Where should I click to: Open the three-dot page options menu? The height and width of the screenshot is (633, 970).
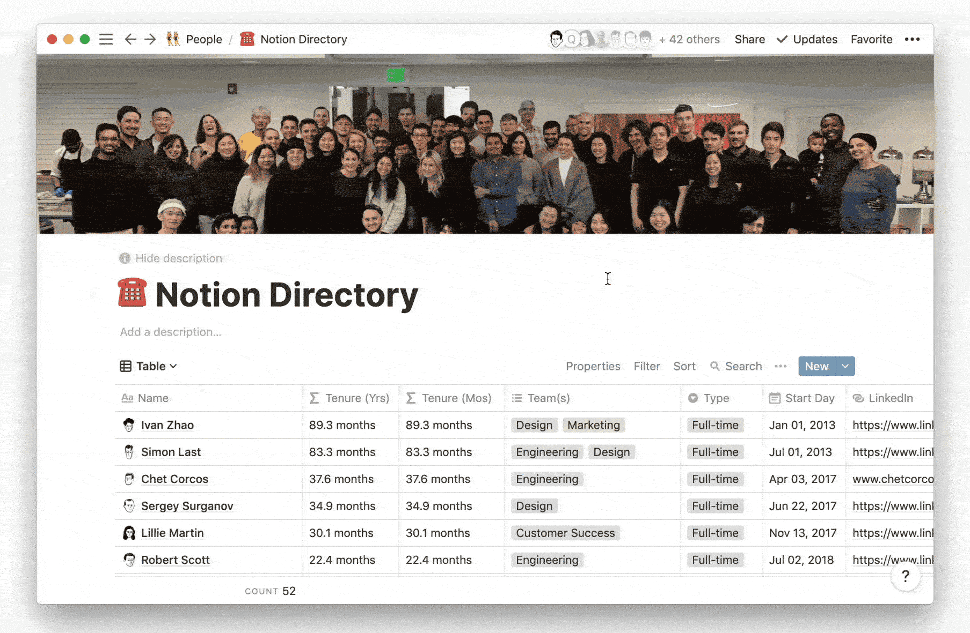point(912,39)
